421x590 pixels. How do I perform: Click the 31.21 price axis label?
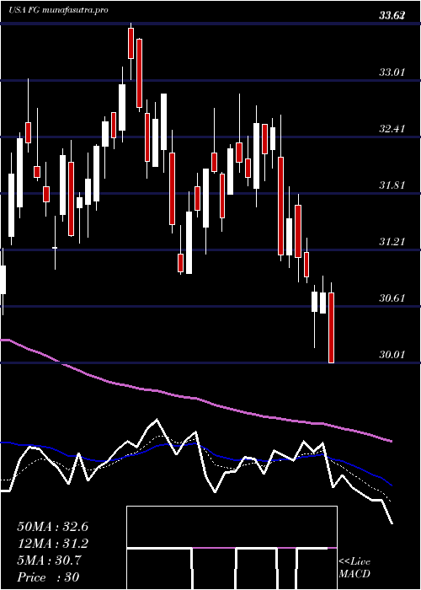[x=392, y=241]
